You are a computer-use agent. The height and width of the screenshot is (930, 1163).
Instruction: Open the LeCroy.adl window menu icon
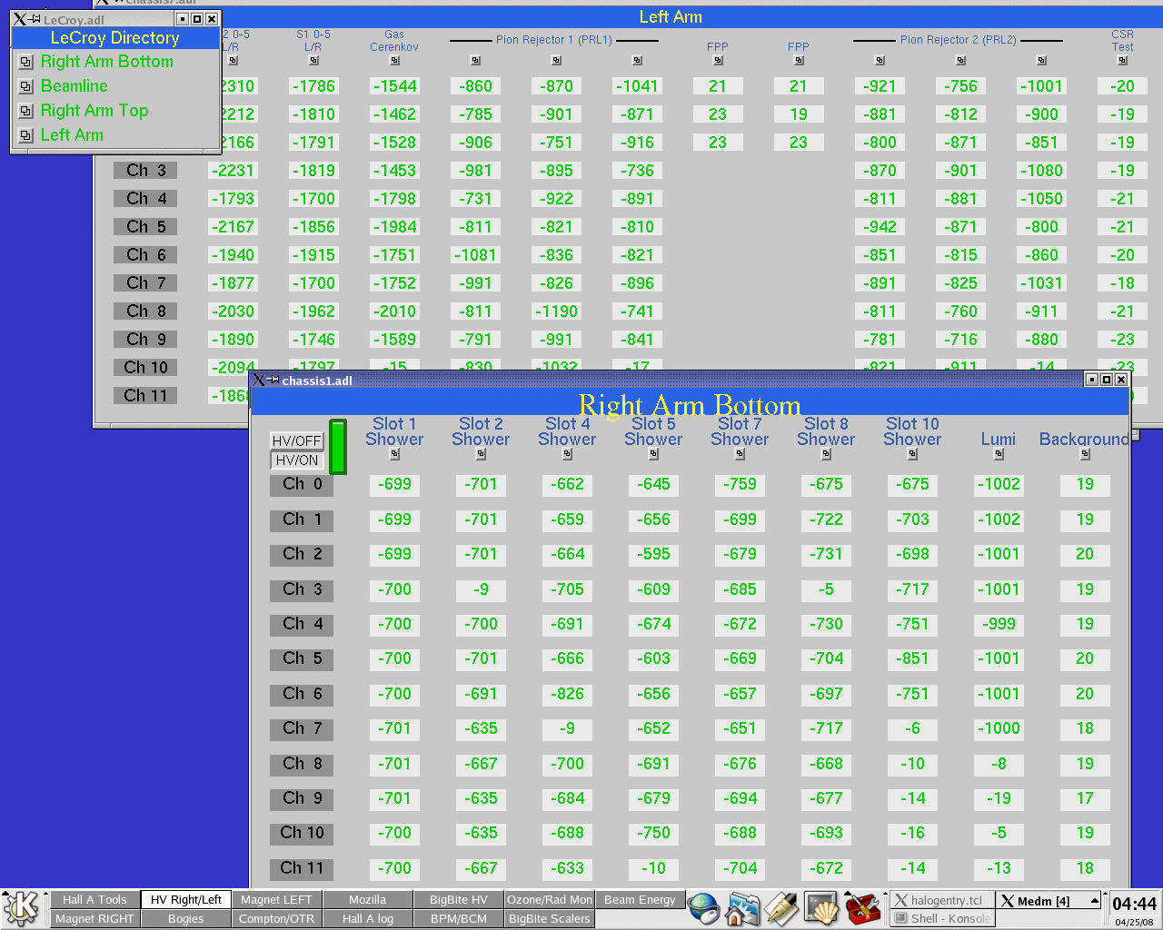click(21, 19)
